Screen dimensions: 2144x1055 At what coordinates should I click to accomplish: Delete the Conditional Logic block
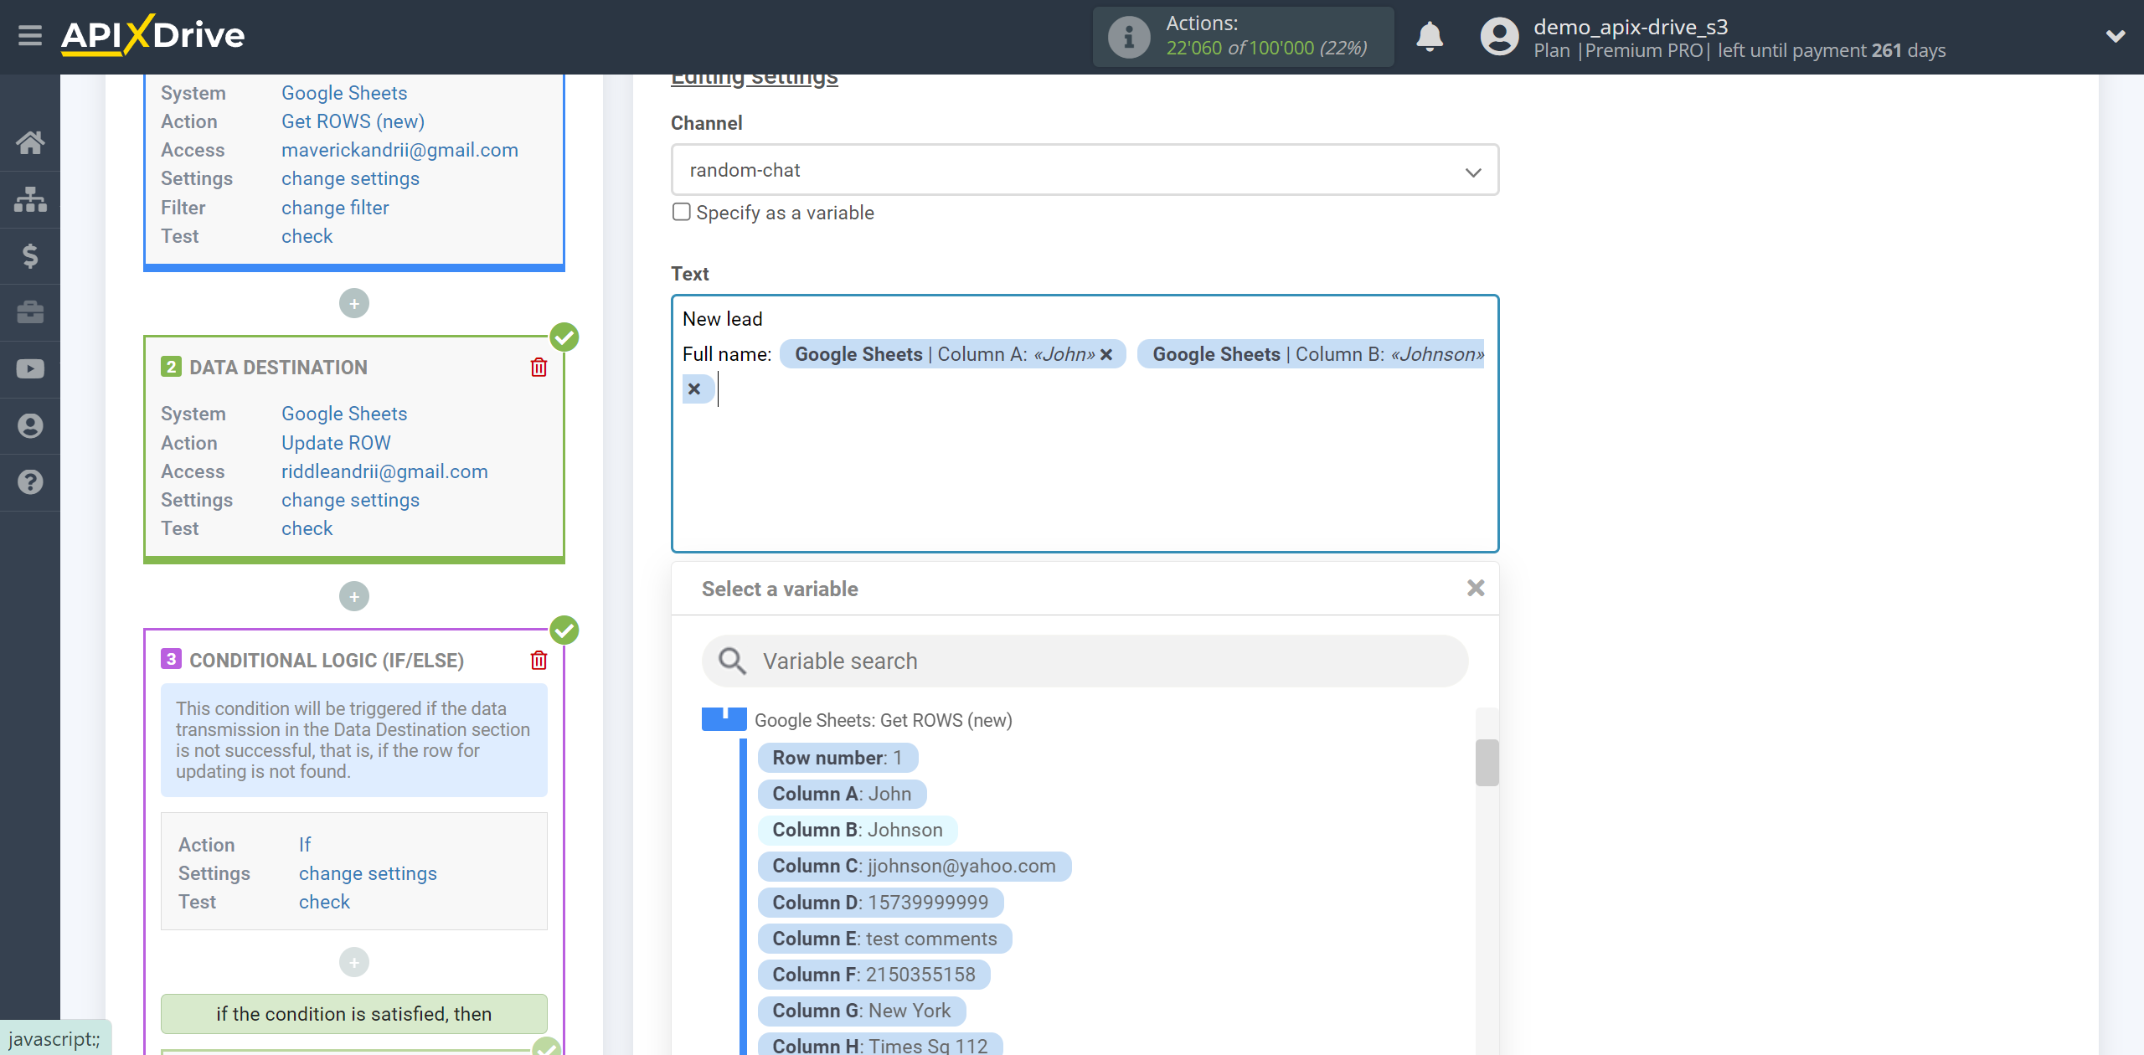(x=539, y=661)
